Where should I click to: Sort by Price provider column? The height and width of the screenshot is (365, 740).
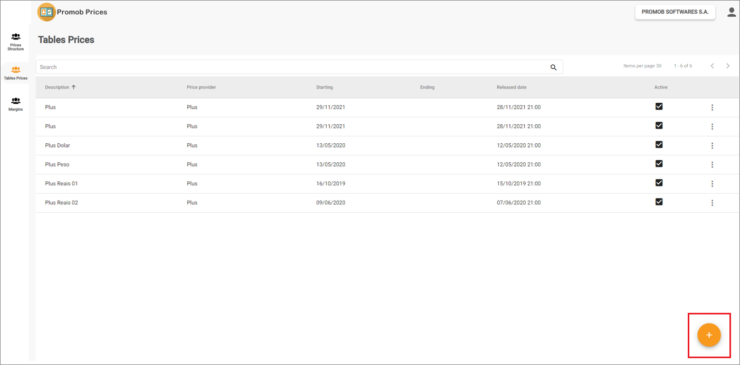[x=201, y=87]
